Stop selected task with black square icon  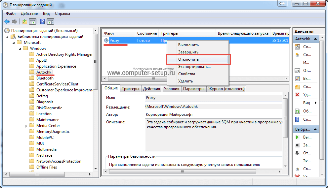pos(297,145)
